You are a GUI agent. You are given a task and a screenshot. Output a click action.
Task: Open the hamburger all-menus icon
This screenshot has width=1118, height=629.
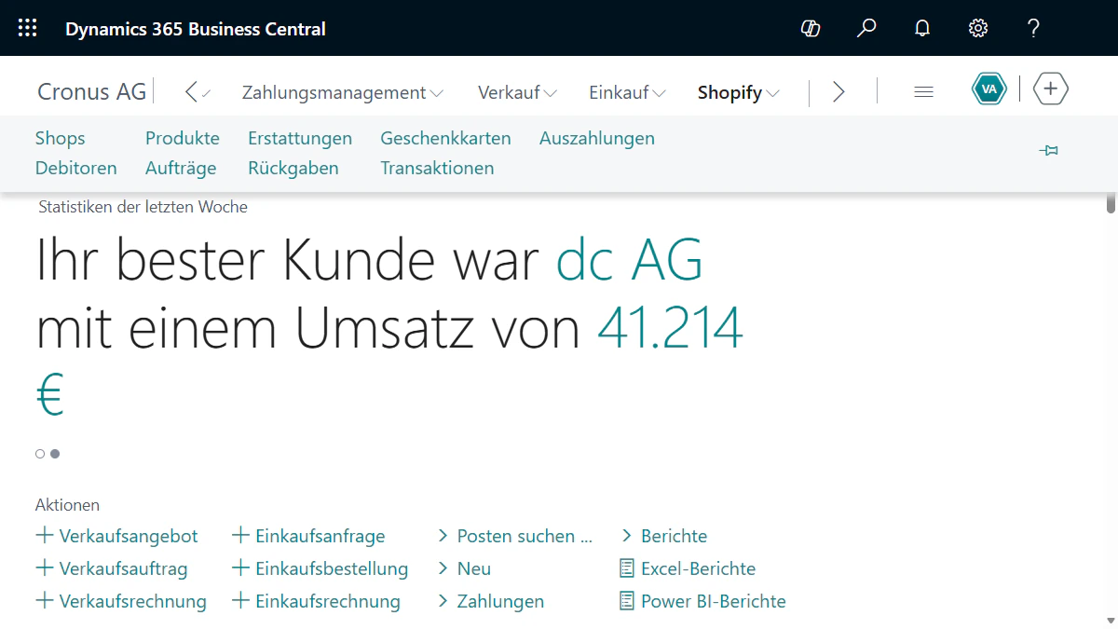923,91
